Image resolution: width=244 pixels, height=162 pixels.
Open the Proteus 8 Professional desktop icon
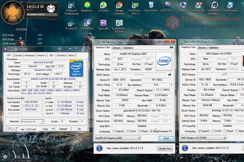click(x=71, y=8)
